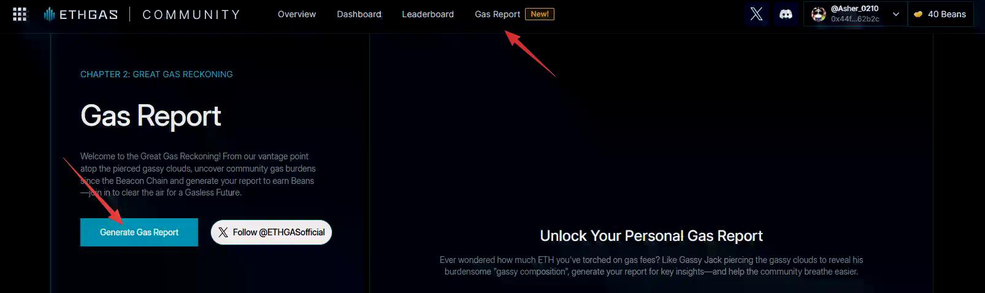Open the X social link in header
The width and height of the screenshot is (985, 293).
click(x=756, y=14)
